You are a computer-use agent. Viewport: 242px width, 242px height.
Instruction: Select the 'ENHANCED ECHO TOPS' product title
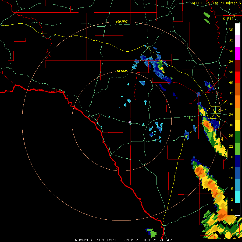[x=94, y=240]
